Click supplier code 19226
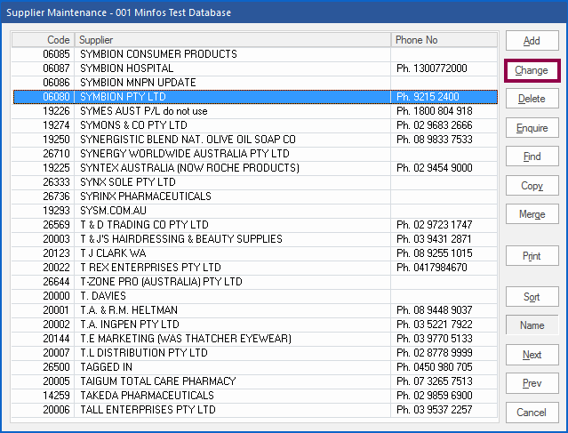Screen dimensions: 568x433 pyautogui.click(x=56, y=111)
